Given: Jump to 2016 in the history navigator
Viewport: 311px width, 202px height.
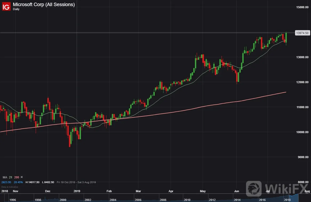Looking at the screenshot, I should tap(262, 200).
